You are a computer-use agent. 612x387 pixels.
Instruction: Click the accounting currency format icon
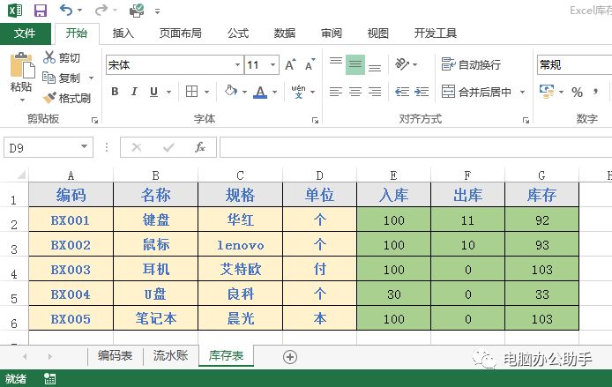coord(547,92)
